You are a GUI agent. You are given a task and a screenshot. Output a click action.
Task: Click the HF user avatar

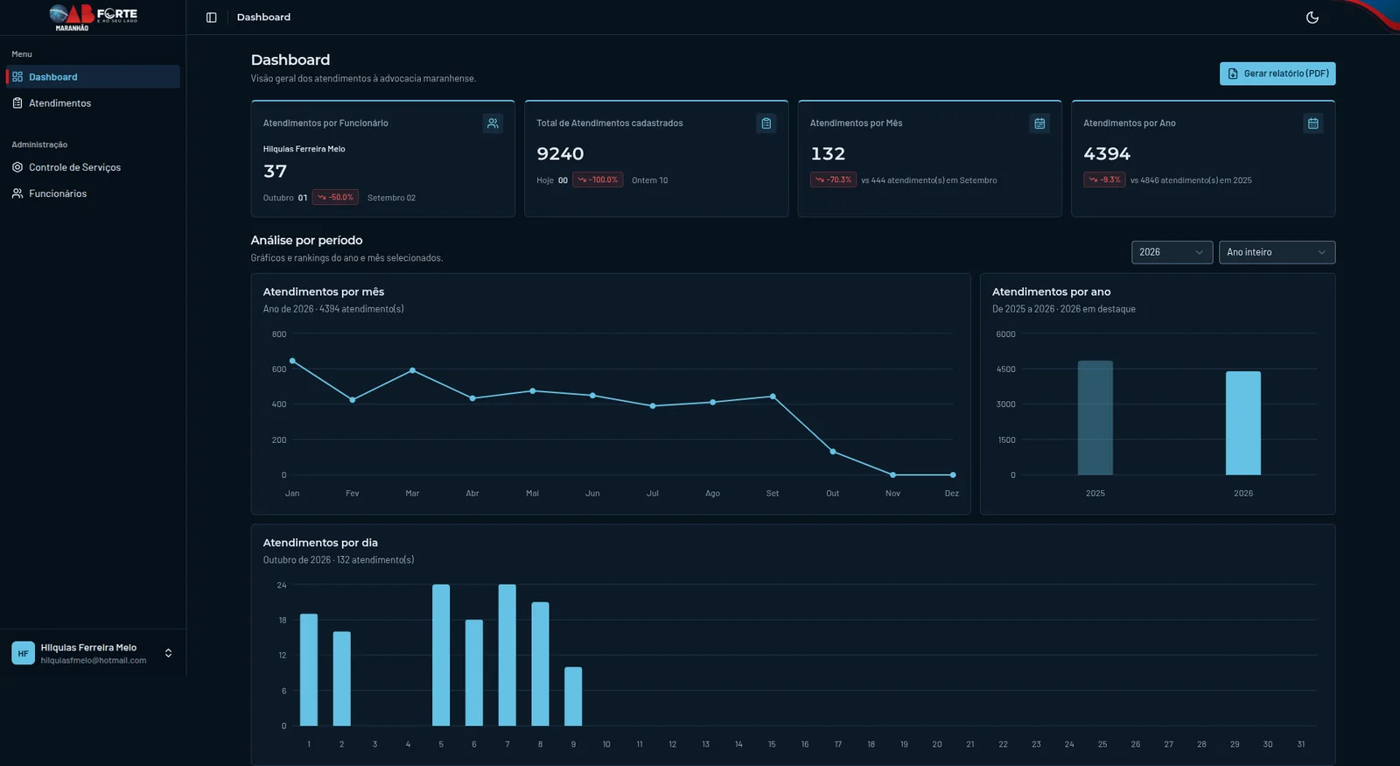pyautogui.click(x=23, y=653)
